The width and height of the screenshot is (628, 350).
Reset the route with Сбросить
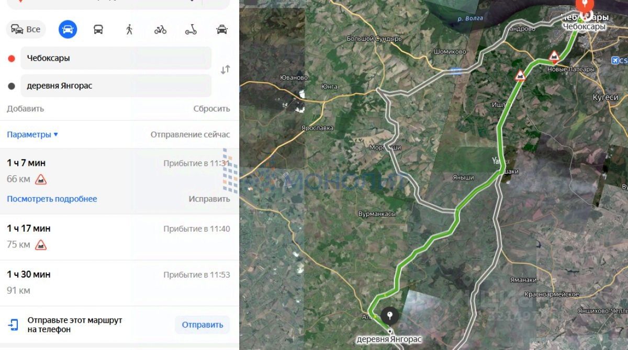pyautogui.click(x=211, y=109)
